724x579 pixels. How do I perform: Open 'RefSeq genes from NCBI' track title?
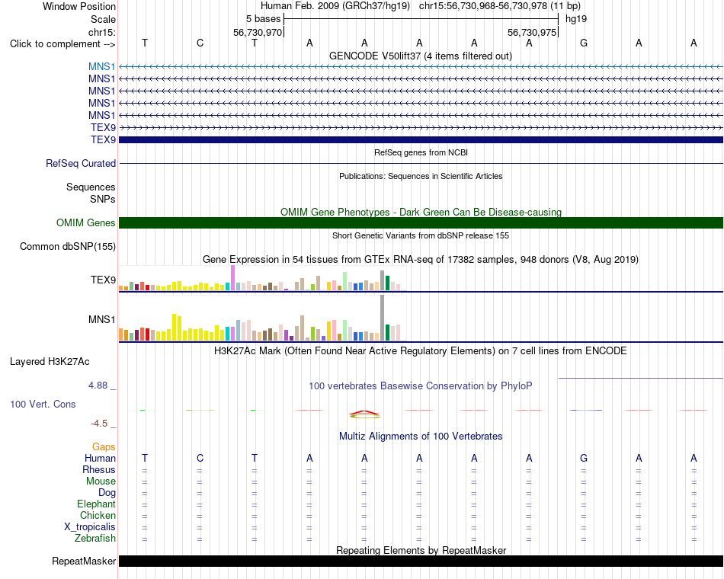(x=421, y=152)
